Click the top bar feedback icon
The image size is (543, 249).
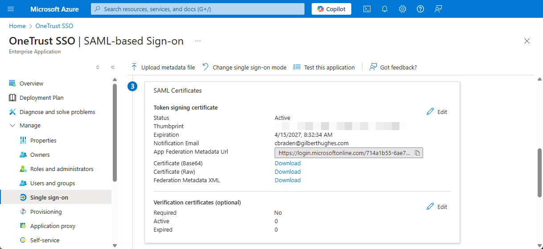438,9
